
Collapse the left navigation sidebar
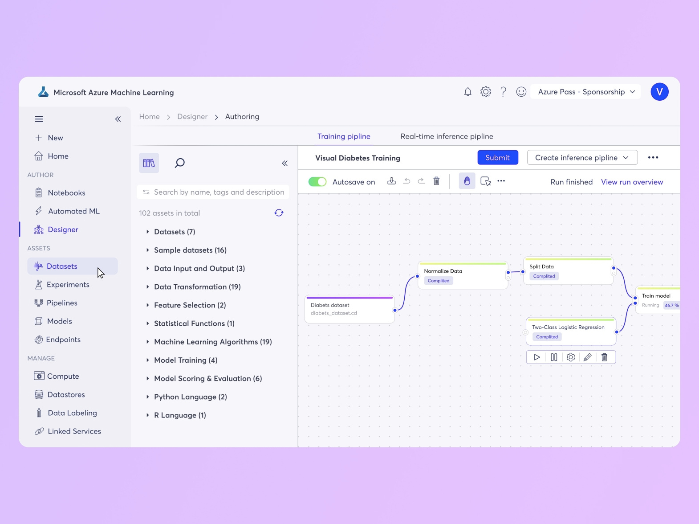(x=118, y=119)
